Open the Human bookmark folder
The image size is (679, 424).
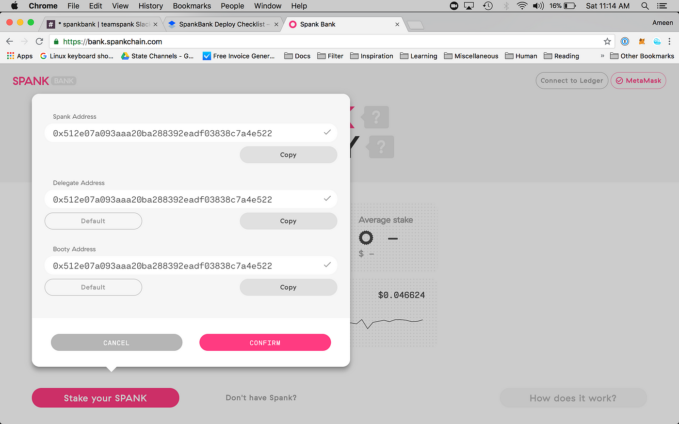(521, 56)
